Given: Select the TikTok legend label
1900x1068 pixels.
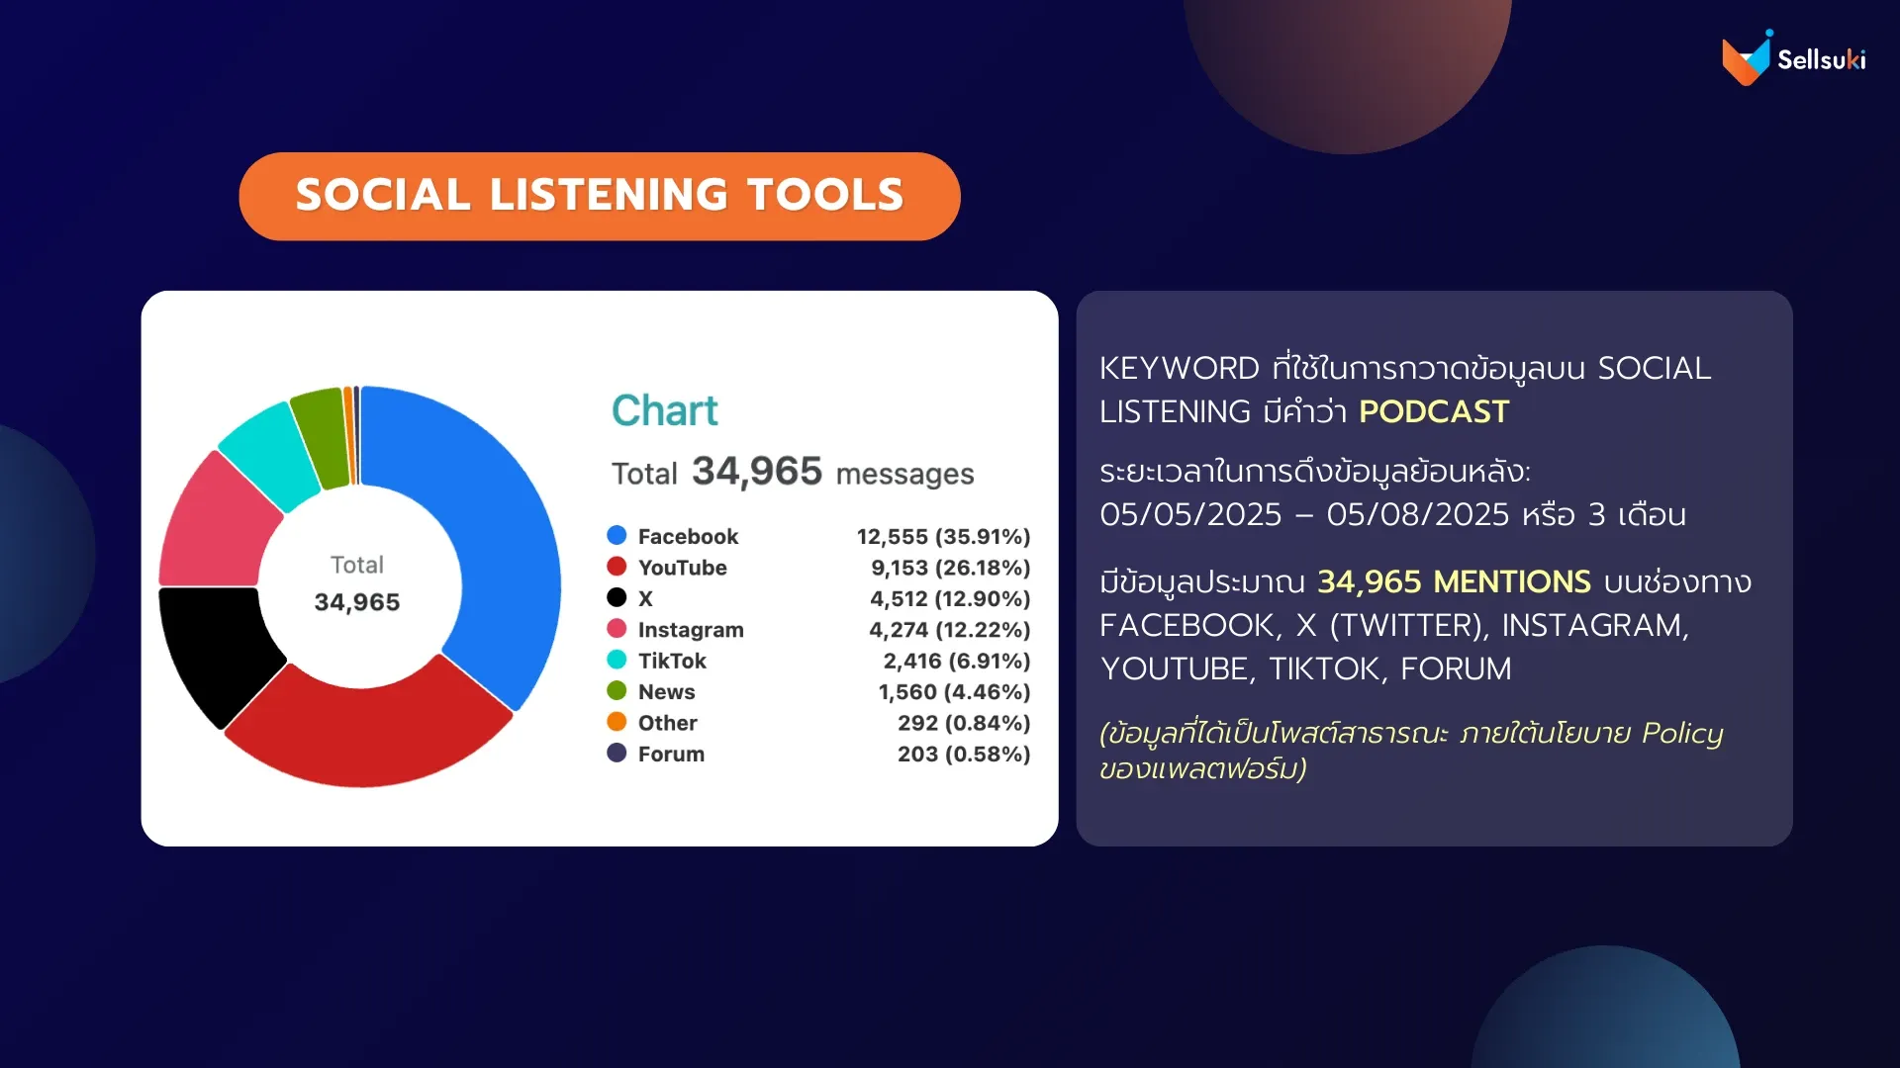Looking at the screenshot, I should click(672, 661).
